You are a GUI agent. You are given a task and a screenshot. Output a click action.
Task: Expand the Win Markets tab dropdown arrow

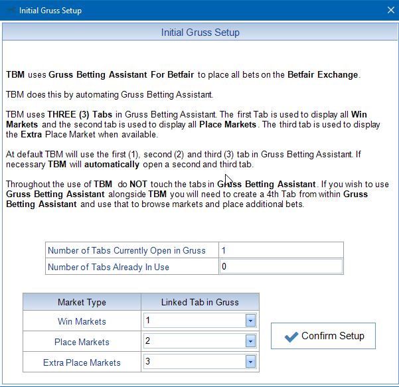click(x=250, y=321)
